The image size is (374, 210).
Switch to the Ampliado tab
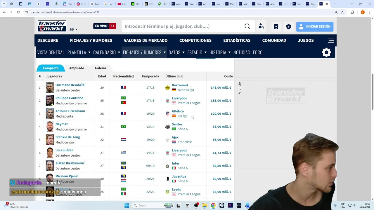(77, 68)
